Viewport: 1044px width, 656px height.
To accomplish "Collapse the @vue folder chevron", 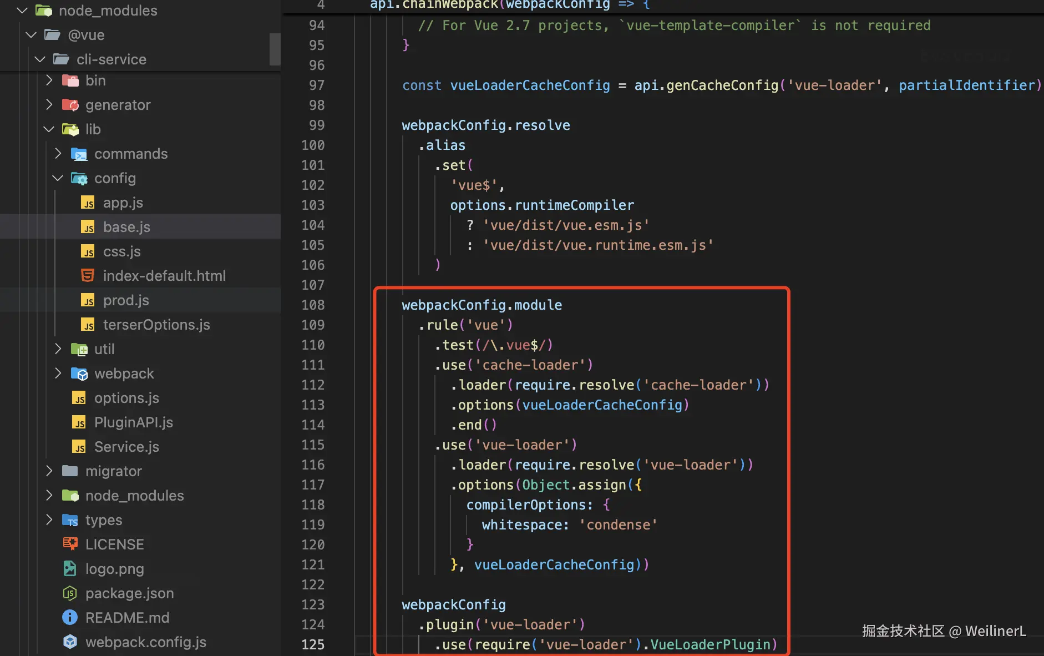I will click(31, 35).
